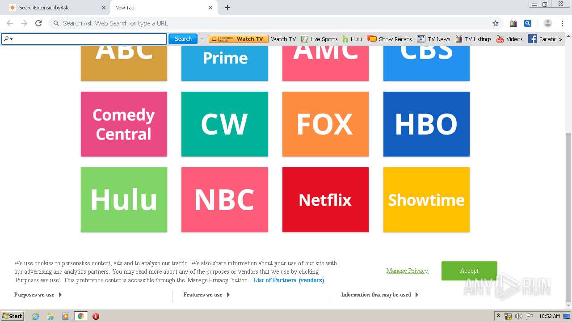Show hidden system tray icons

pos(498,316)
